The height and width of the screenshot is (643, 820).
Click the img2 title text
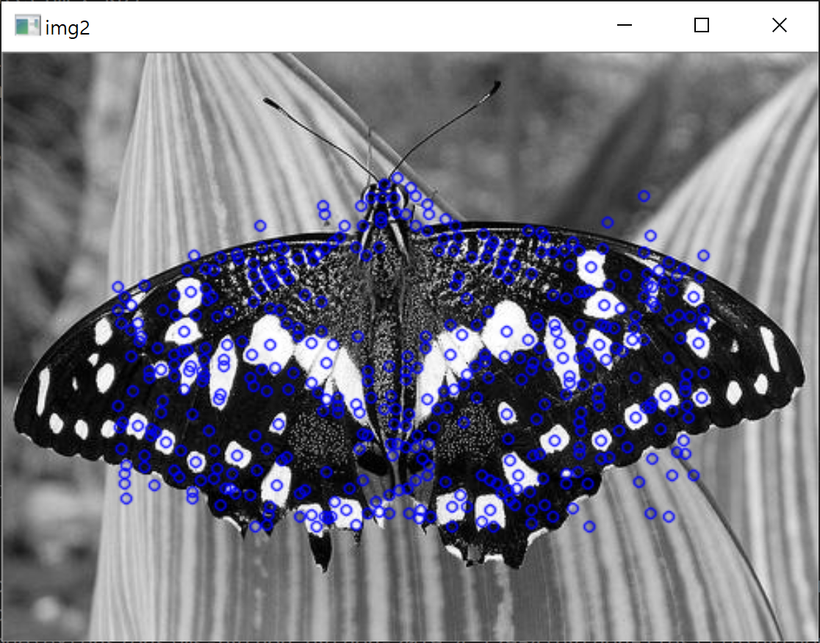tap(68, 28)
